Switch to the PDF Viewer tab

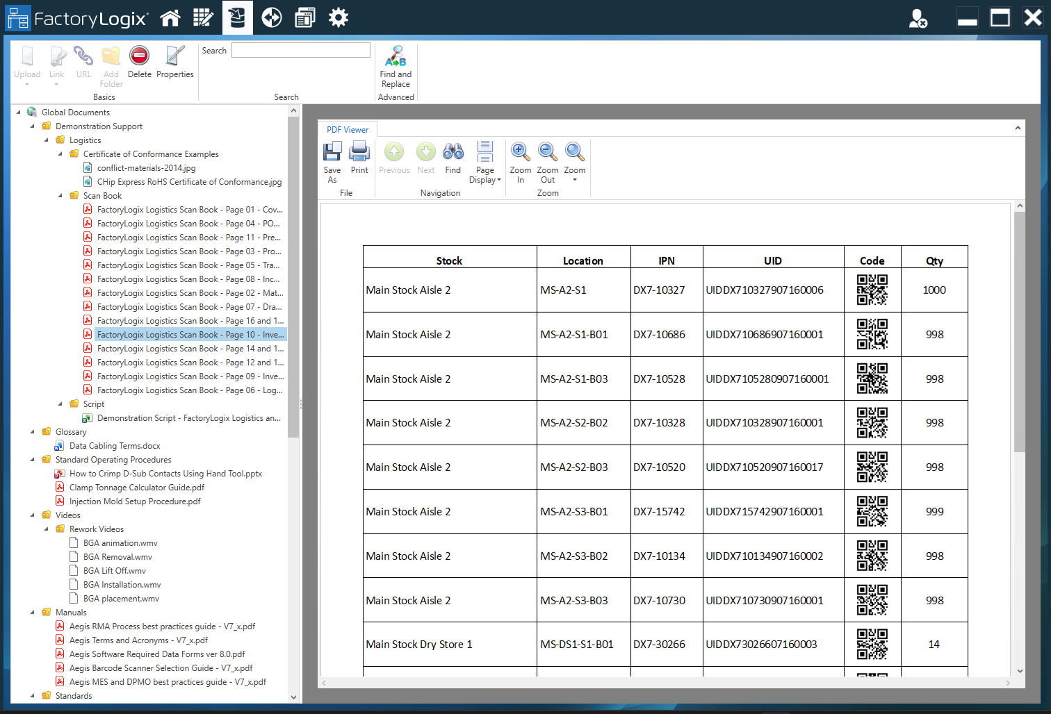coord(347,129)
